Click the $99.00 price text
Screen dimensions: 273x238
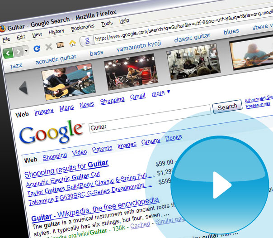pos(165,164)
